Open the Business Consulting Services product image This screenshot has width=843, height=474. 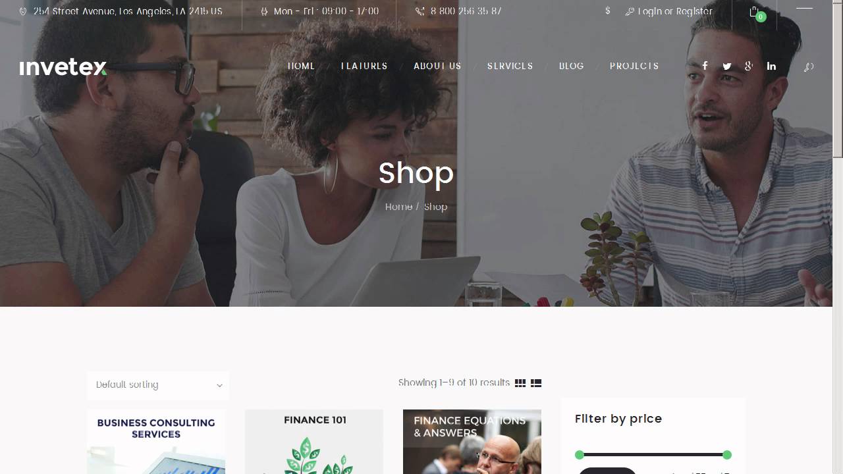(x=156, y=442)
